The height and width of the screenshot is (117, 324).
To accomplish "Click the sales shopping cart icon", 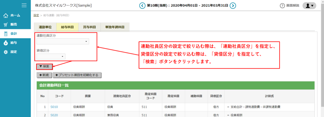I will tap(6, 25).
